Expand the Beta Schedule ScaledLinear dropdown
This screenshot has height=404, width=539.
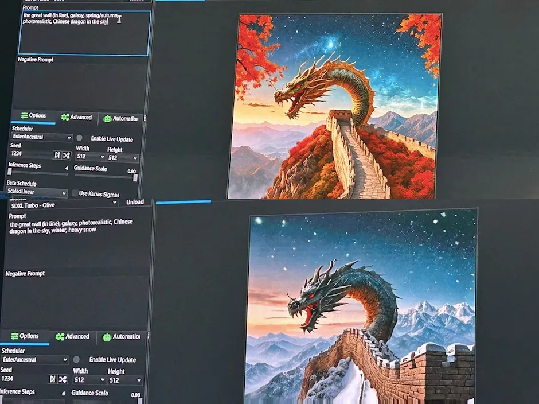37,192
